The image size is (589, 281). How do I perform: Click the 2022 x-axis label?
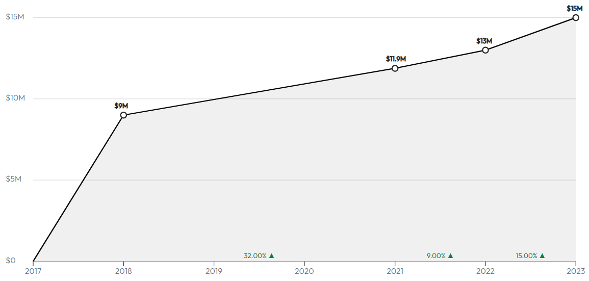[x=485, y=271]
